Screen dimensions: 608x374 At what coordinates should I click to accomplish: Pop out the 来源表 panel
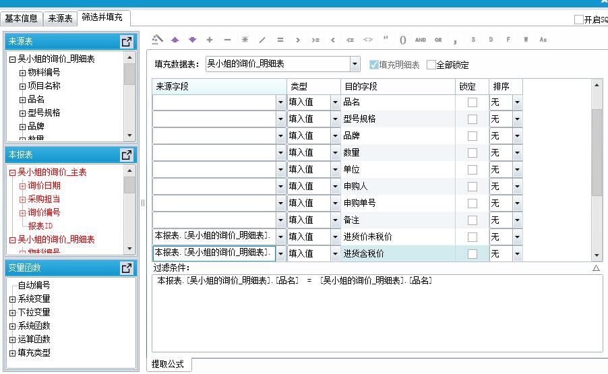pos(127,42)
